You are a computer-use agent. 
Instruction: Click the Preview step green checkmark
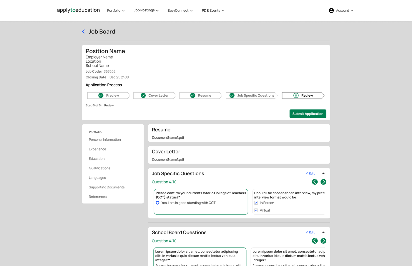(101, 96)
